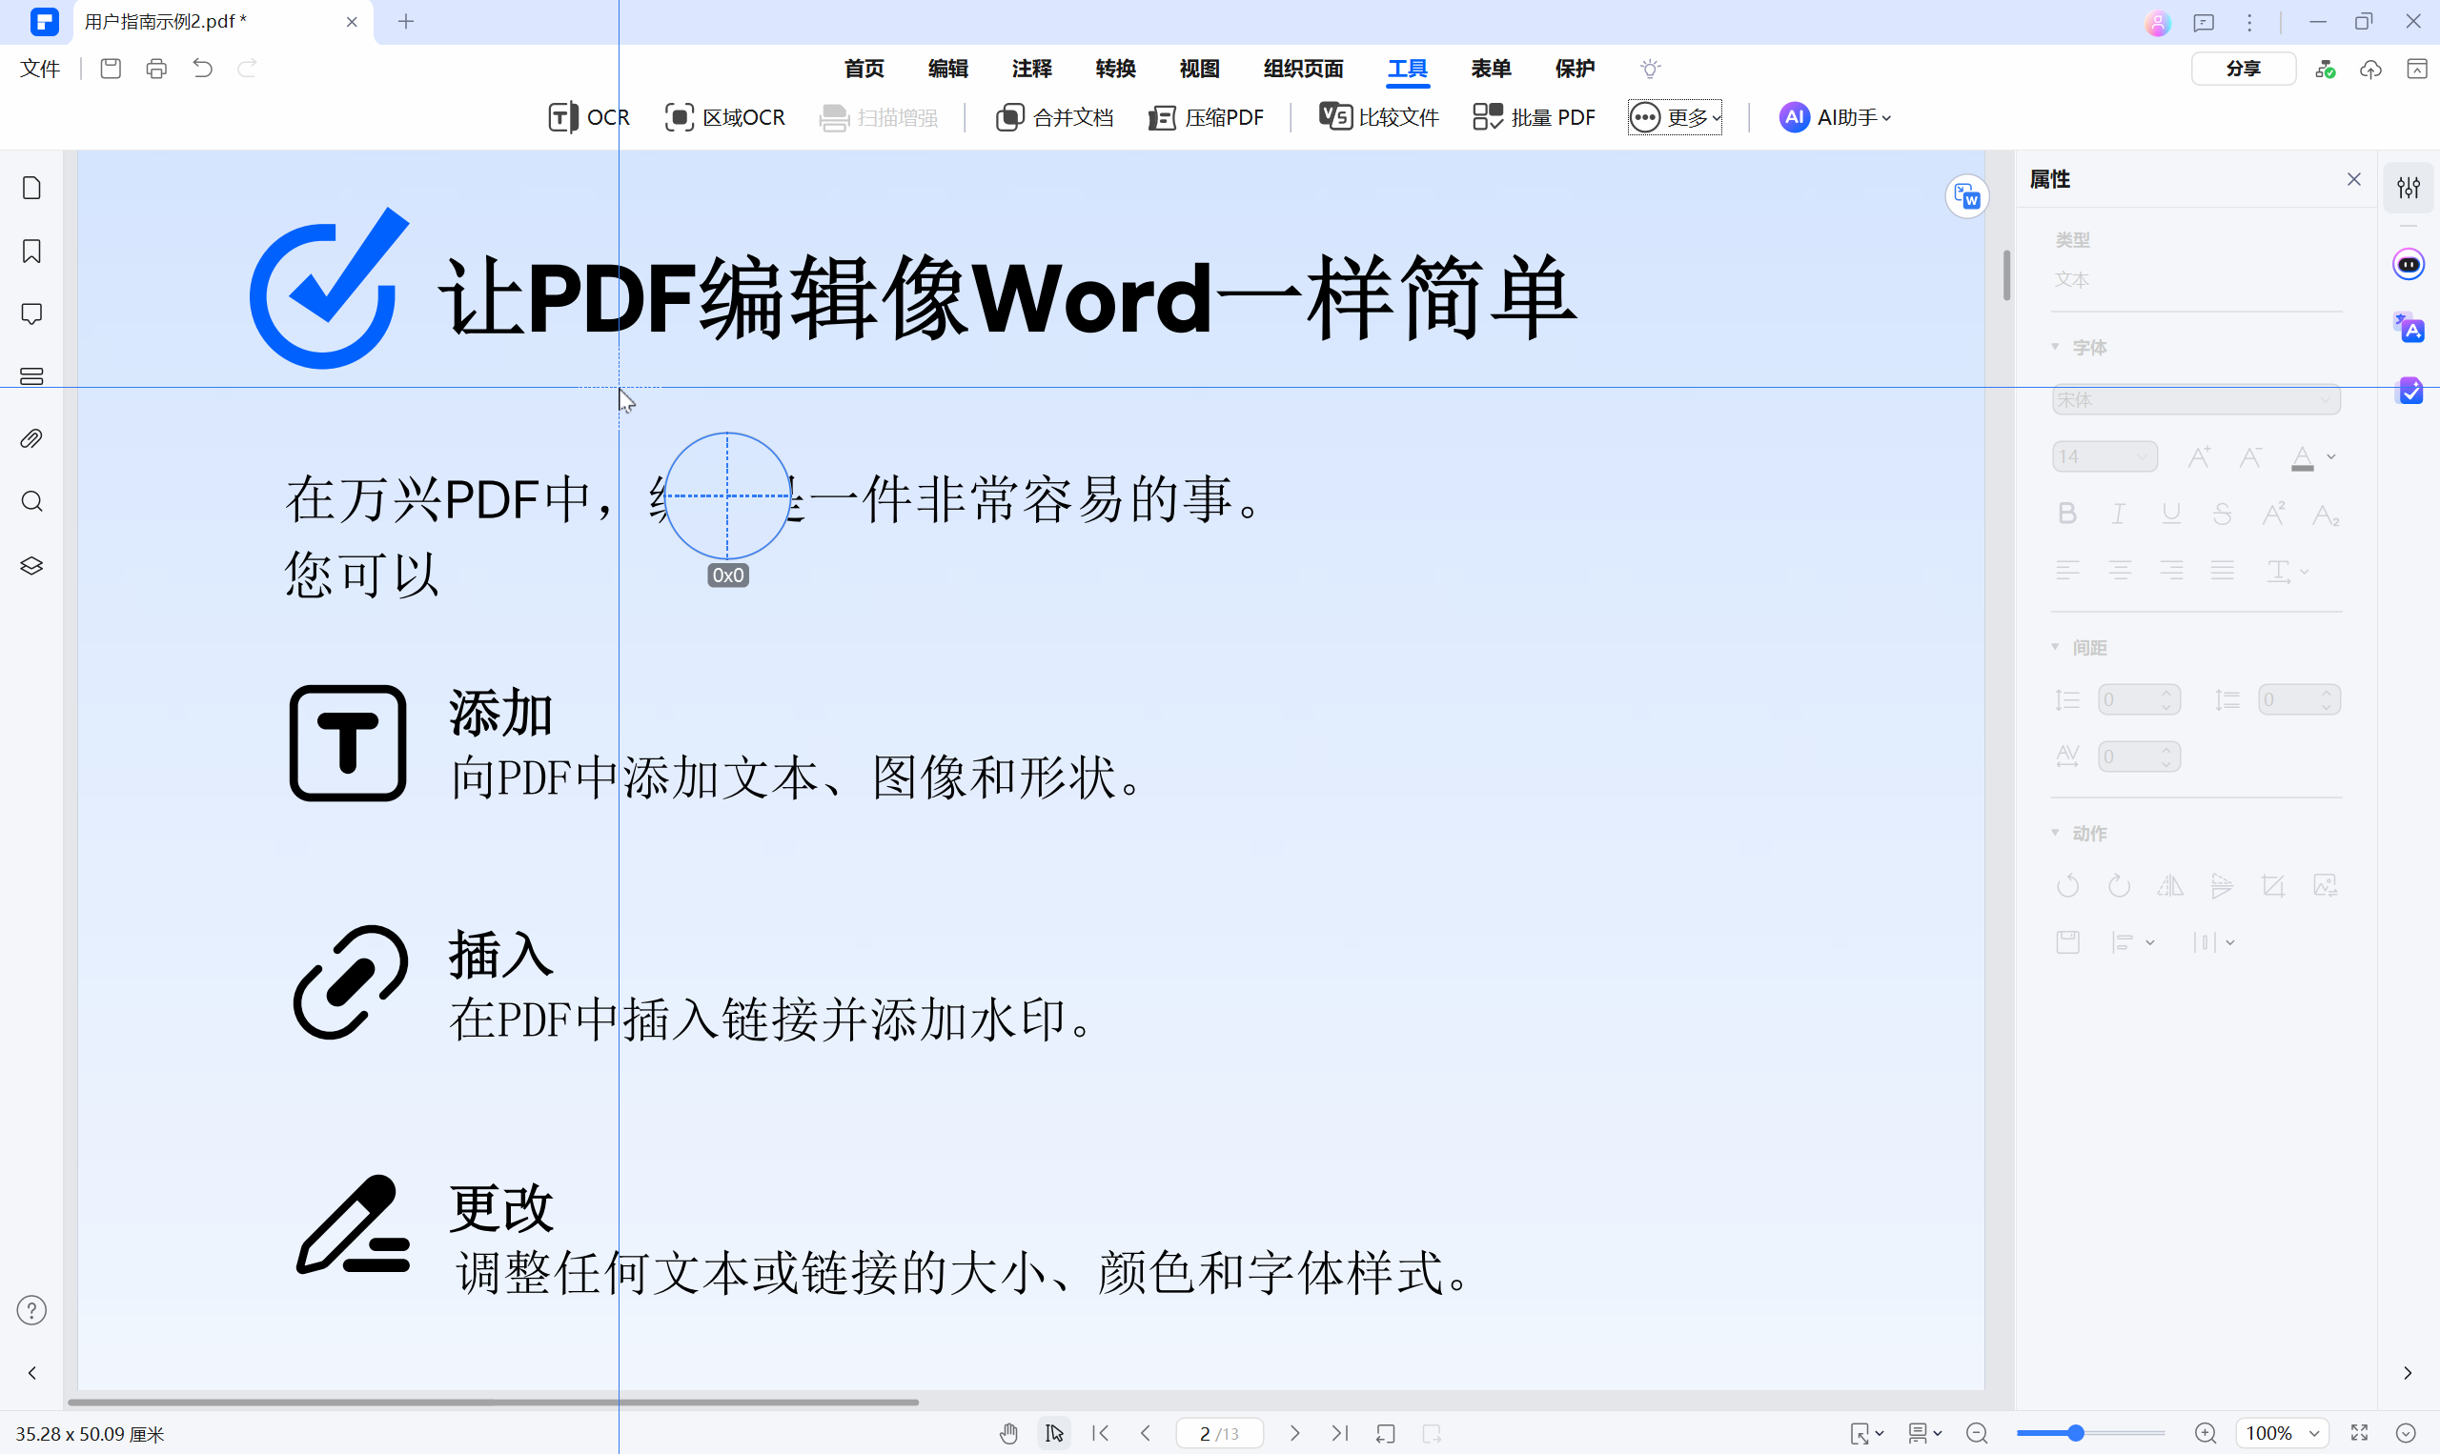Toggle bold formatting in the properties panel

(x=2067, y=513)
